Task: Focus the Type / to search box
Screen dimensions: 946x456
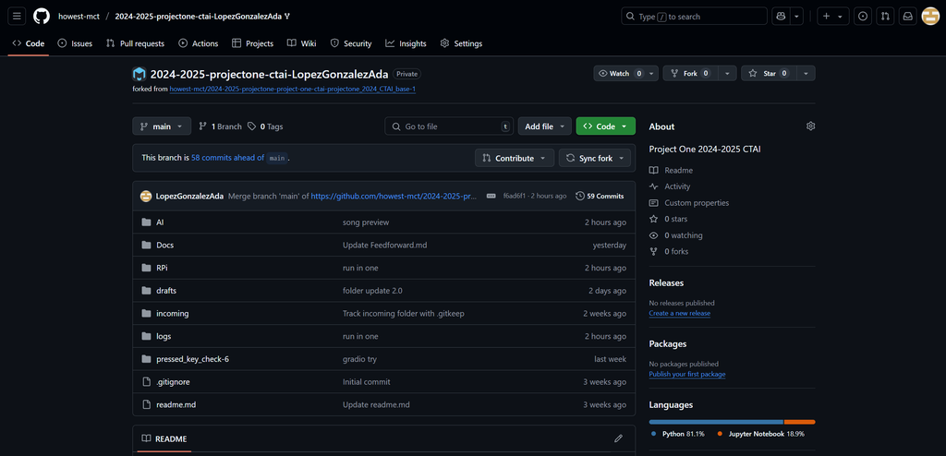Action: tap(694, 17)
